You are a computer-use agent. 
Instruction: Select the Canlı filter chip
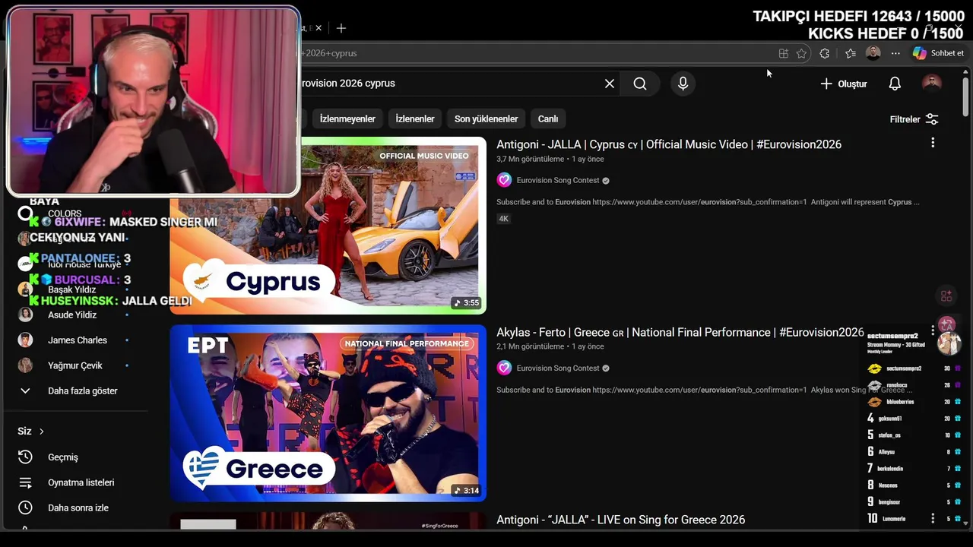[x=548, y=119]
